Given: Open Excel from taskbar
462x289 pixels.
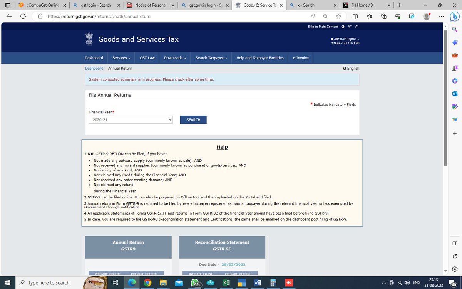Looking at the screenshot, I should point(226,282).
